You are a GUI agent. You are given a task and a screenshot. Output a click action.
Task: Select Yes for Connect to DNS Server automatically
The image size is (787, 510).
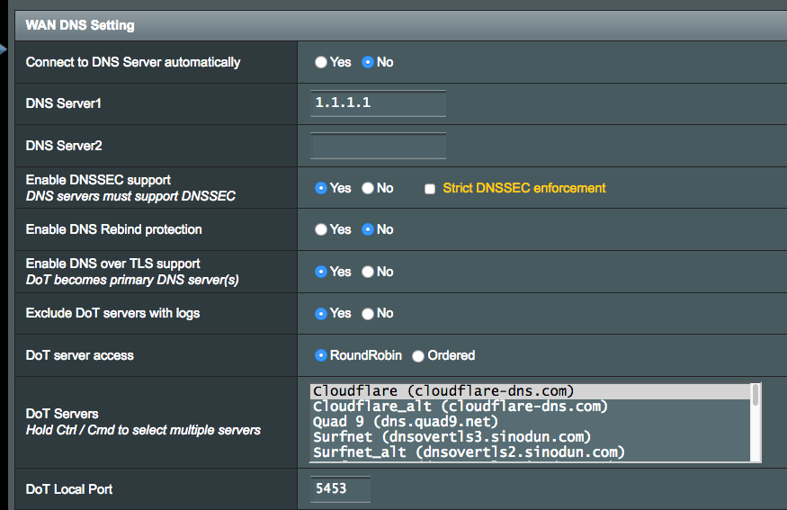[x=321, y=63]
